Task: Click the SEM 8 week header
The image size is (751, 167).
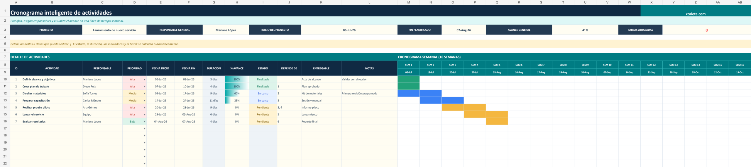Action: pos(563,65)
